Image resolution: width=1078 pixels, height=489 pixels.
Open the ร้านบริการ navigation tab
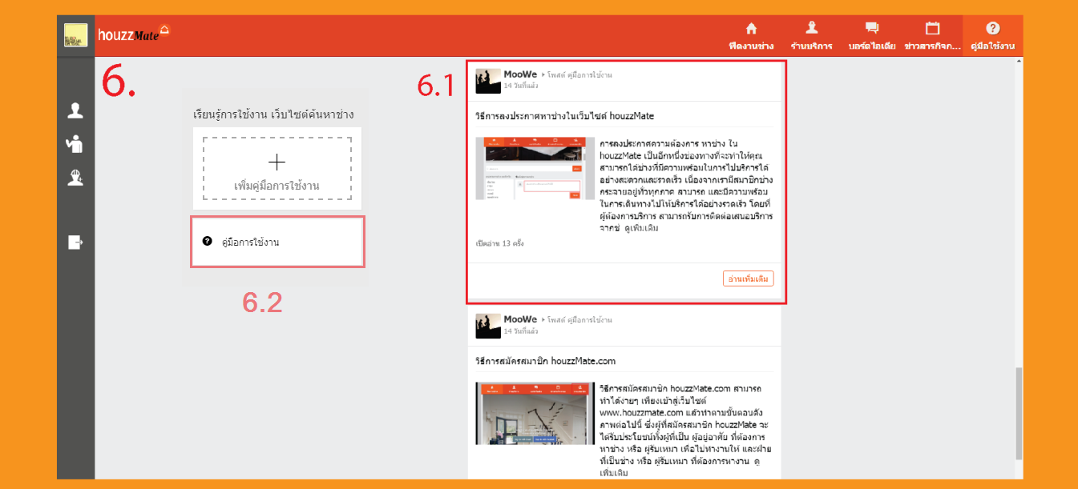pyautogui.click(x=811, y=36)
